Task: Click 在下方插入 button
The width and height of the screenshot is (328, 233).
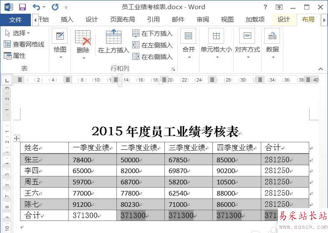Action: point(152,33)
